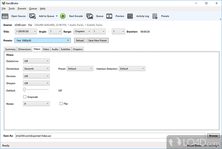222x149 pixels.
Task: Click the Open Source label
Action: click(x=18, y=16)
